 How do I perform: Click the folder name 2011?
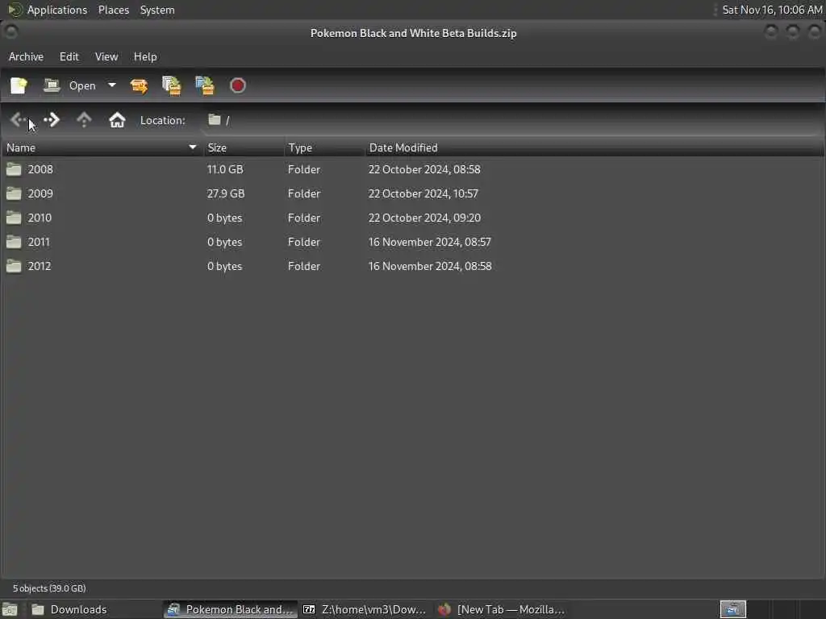39,242
